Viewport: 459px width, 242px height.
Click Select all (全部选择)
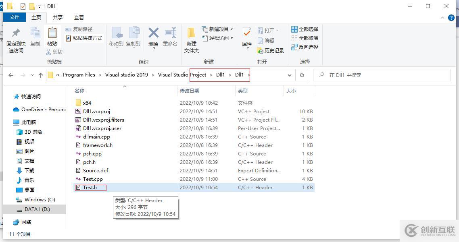tap(305, 29)
